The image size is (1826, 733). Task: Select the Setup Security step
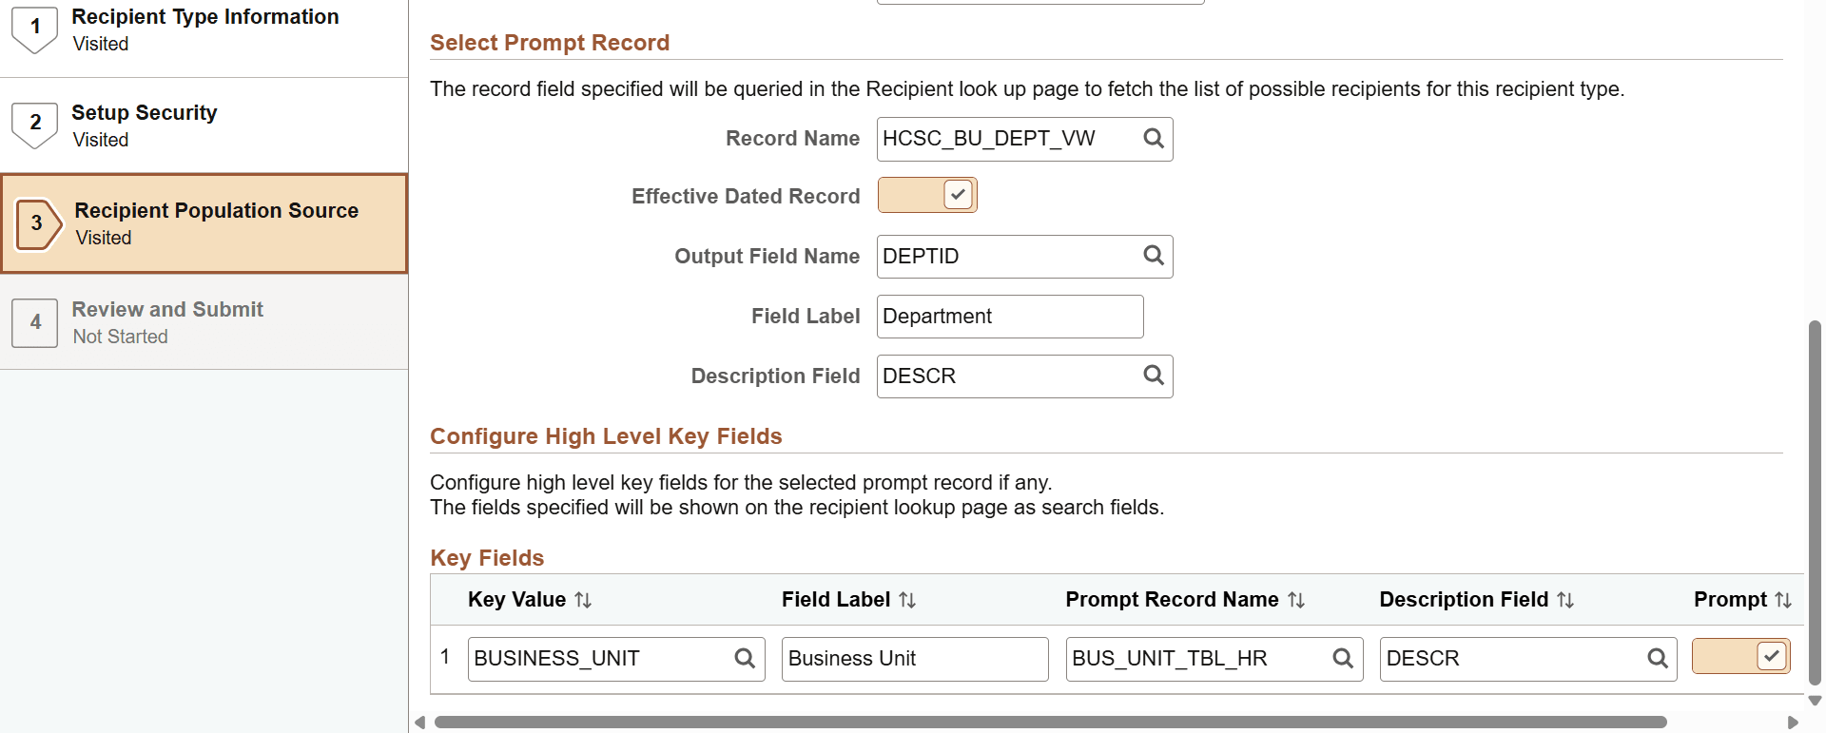click(x=204, y=125)
